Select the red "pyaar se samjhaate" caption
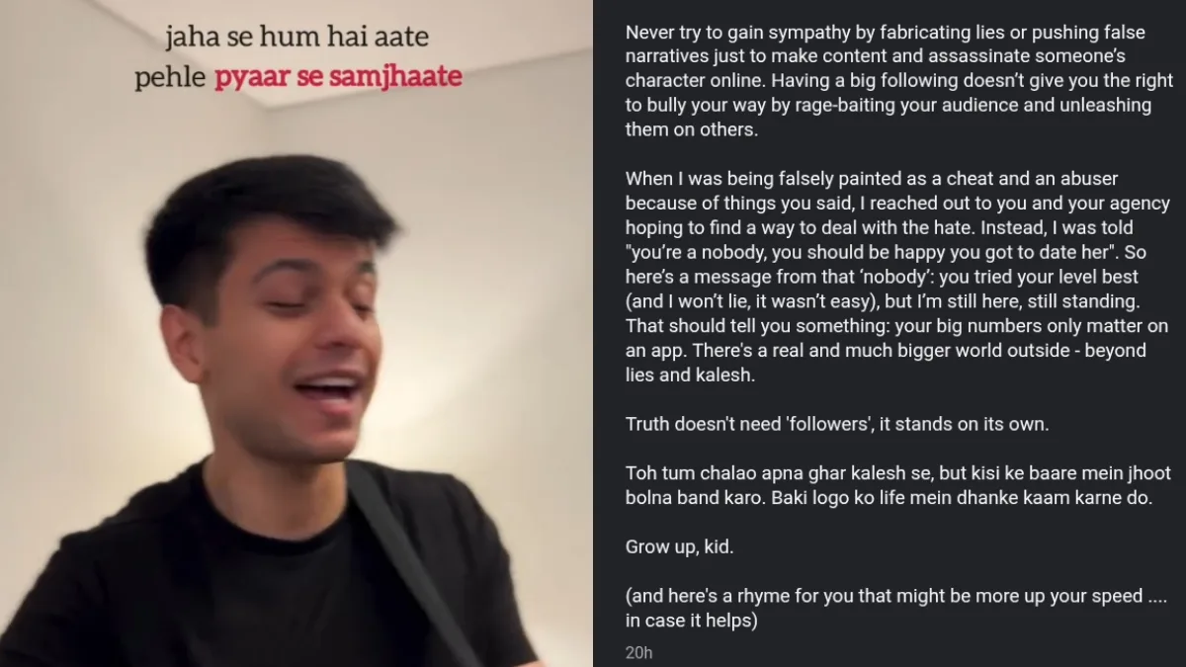Image resolution: width=1186 pixels, height=667 pixels. pyautogui.click(x=339, y=77)
